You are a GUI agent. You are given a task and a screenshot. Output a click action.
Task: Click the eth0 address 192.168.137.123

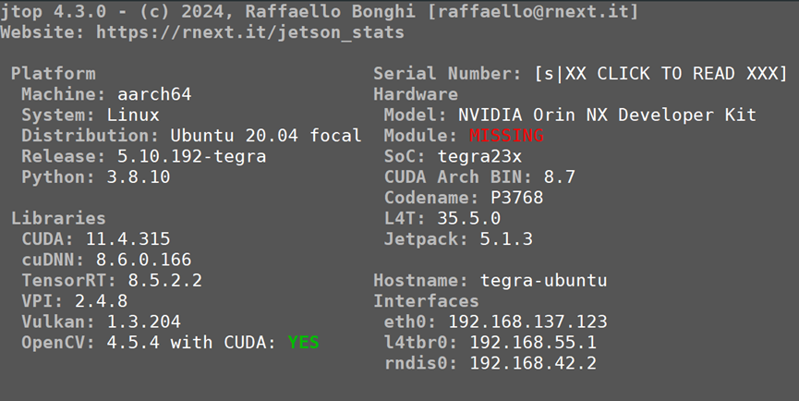527,322
